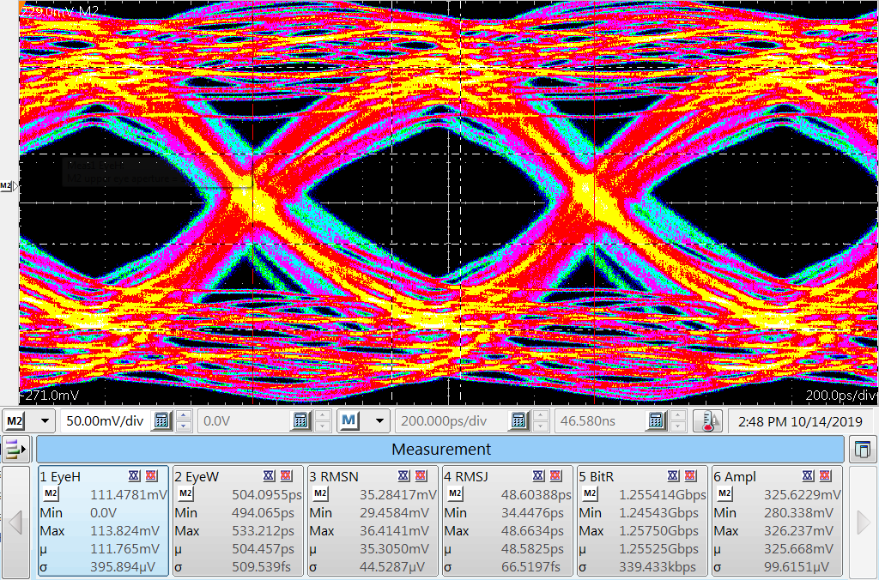Click the M2 source badge in BitR panel

point(590,494)
